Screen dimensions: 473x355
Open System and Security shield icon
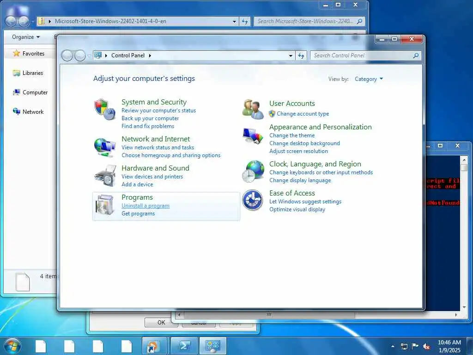click(105, 109)
